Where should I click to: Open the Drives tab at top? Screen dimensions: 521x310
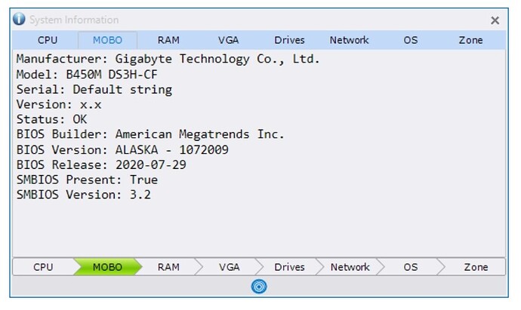pyautogui.click(x=289, y=40)
